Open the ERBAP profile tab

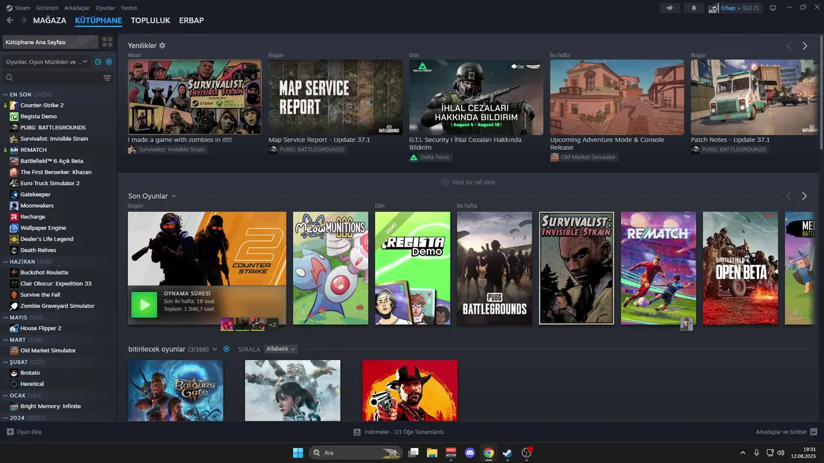point(191,21)
